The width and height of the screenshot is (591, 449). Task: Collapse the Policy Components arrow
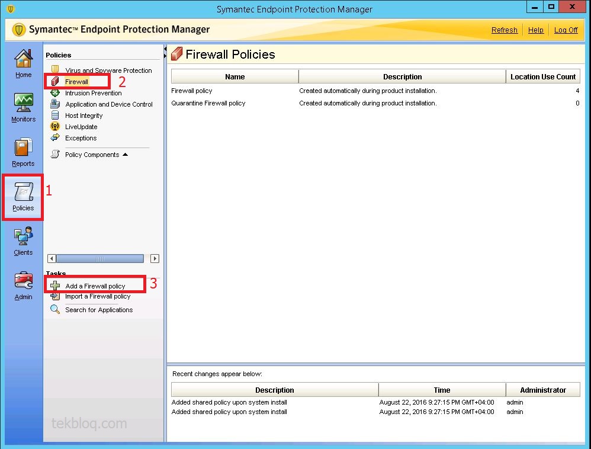tap(125, 154)
